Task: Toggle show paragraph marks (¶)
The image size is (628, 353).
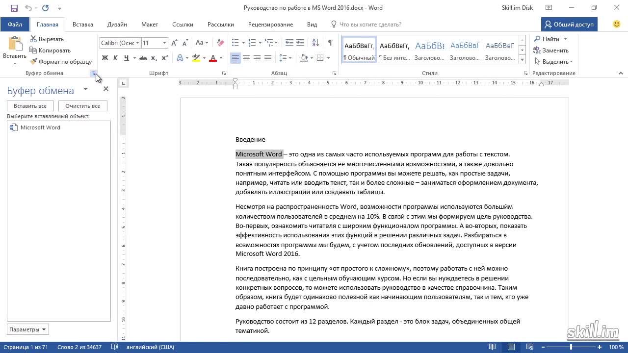Action: 331,43
